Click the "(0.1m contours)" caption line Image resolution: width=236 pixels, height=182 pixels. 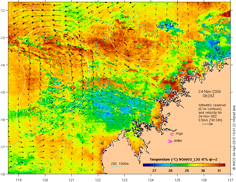pos(210,109)
